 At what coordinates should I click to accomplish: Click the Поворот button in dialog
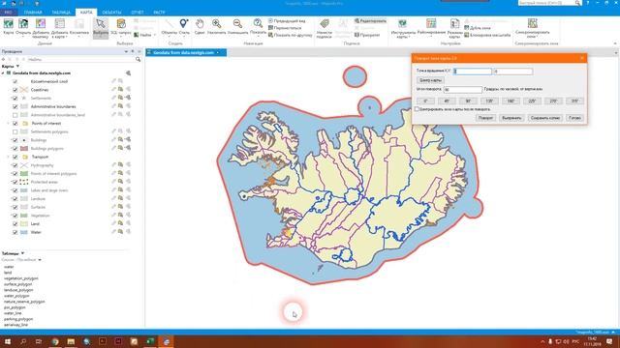point(485,118)
